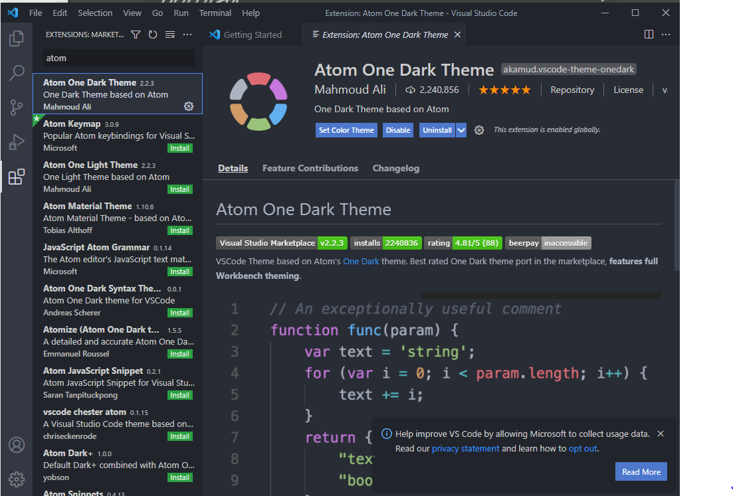Image resolution: width=733 pixels, height=496 pixels.
Task: Filter extensions with the funnel icon
Action: [136, 35]
